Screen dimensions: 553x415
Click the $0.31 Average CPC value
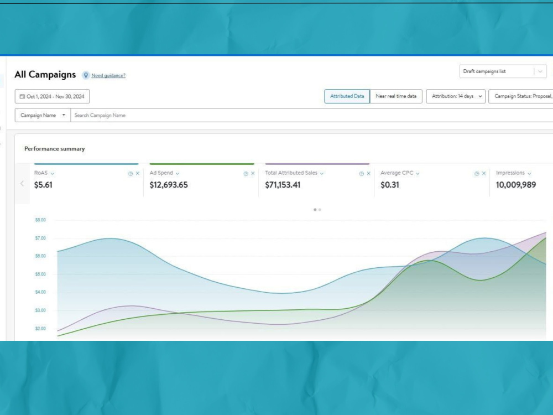click(390, 185)
